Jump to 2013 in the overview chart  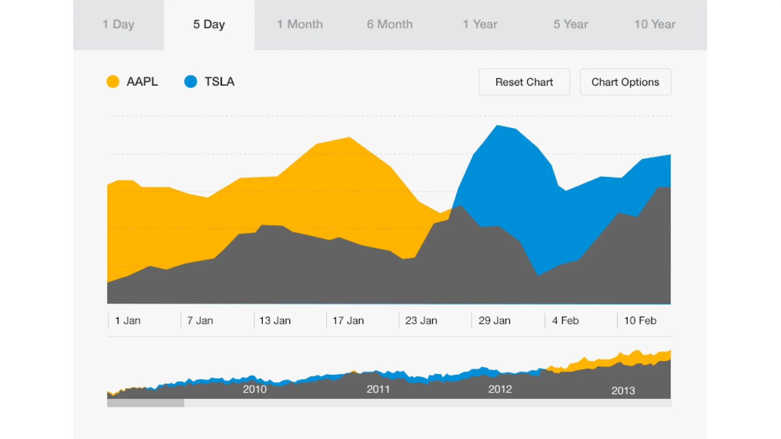(x=623, y=390)
